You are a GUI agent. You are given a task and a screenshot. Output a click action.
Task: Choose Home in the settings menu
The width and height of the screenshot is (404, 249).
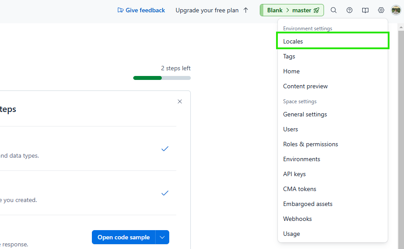click(x=333, y=71)
